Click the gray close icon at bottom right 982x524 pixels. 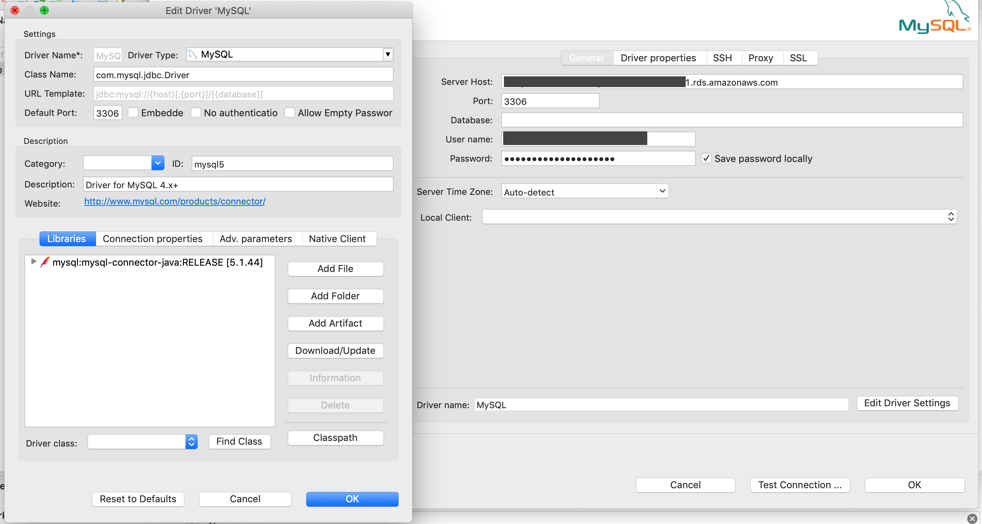tap(972, 518)
